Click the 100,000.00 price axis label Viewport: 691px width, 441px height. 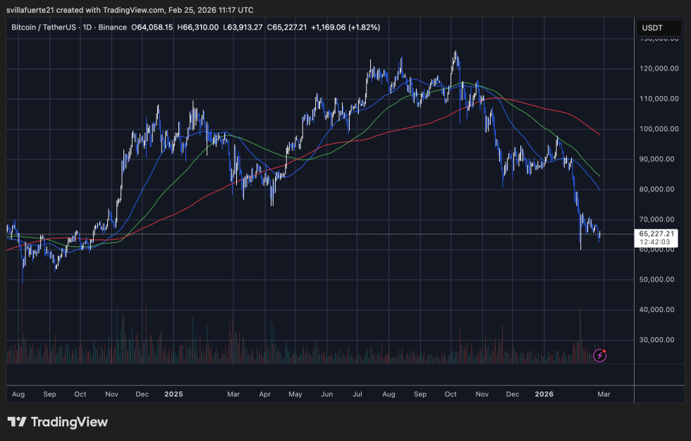click(660, 129)
